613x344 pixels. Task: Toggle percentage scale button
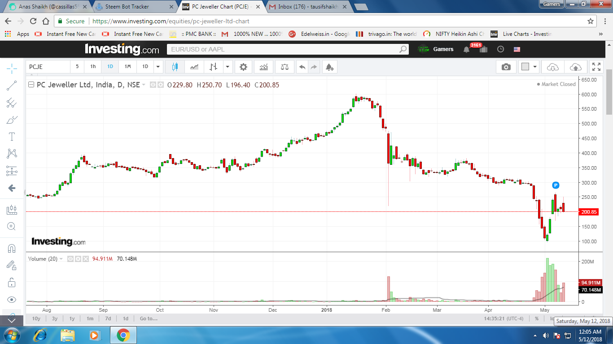tap(536, 318)
